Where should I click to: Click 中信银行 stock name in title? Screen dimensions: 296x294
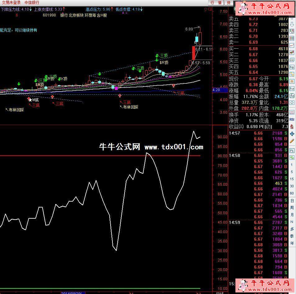click(32, 2)
